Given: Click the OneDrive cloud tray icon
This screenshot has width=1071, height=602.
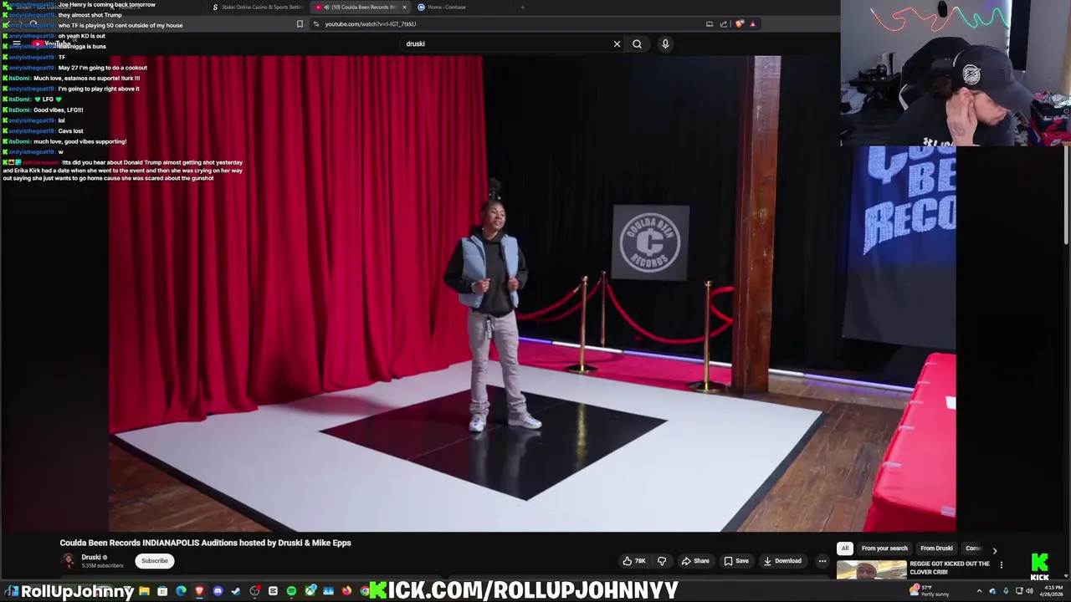Looking at the screenshot, I should [993, 591].
